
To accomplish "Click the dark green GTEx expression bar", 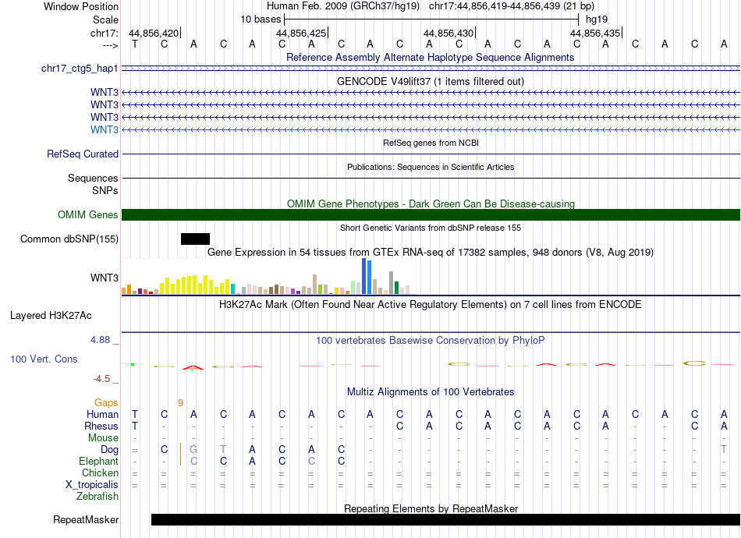I will [397, 288].
